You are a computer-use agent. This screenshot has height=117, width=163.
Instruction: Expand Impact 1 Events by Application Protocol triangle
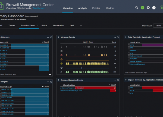click(126, 80)
